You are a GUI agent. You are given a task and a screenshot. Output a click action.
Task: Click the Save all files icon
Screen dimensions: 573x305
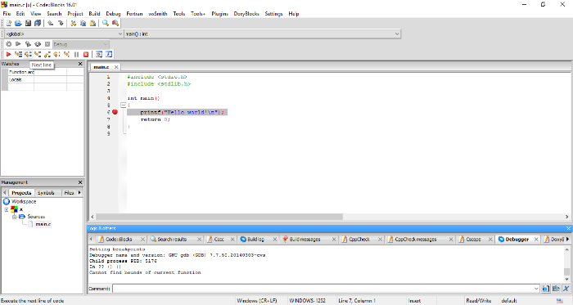(x=38, y=23)
